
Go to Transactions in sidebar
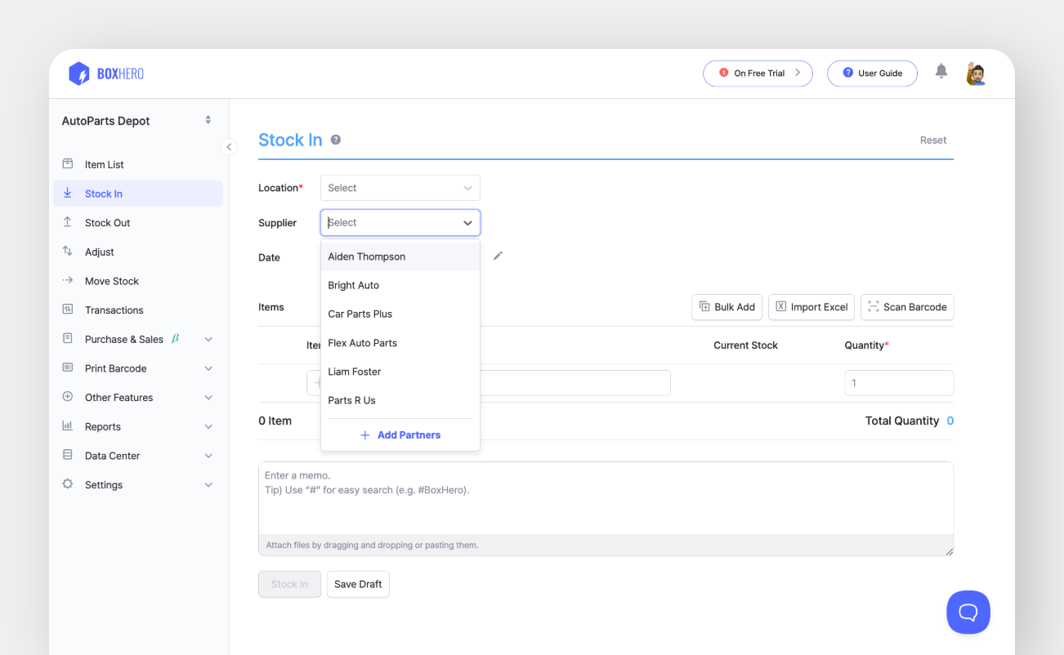114,310
